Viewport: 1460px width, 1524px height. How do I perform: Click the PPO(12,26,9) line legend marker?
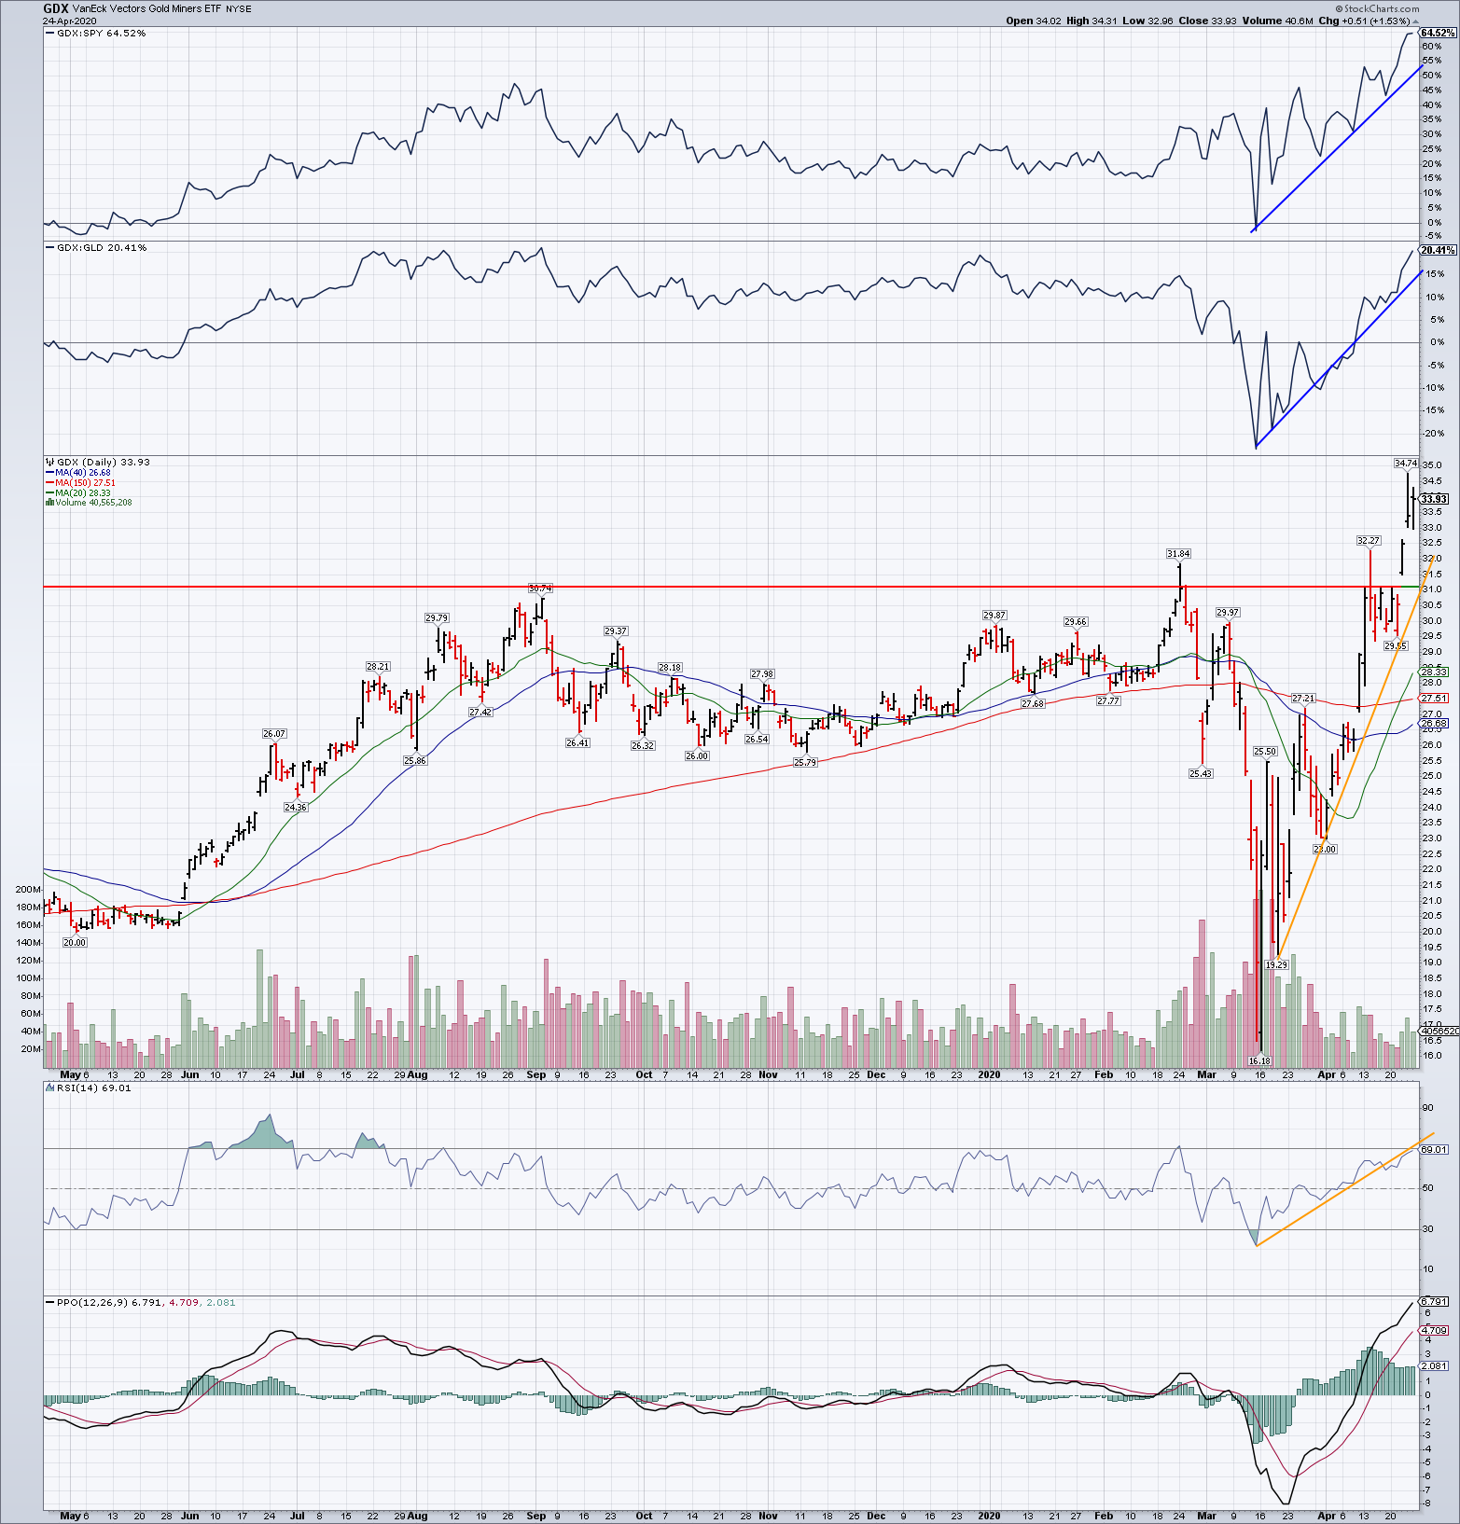50,1302
